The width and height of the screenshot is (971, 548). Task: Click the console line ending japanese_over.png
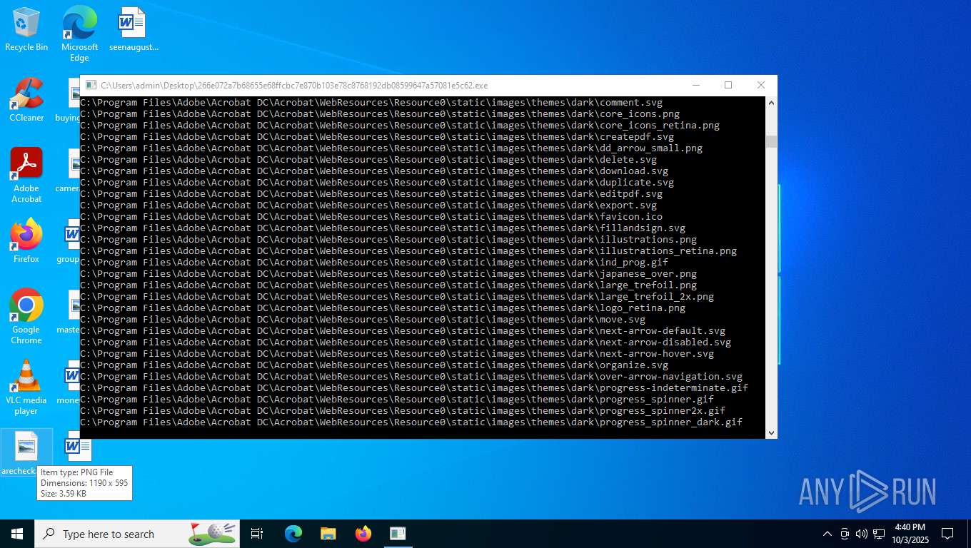(x=388, y=274)
